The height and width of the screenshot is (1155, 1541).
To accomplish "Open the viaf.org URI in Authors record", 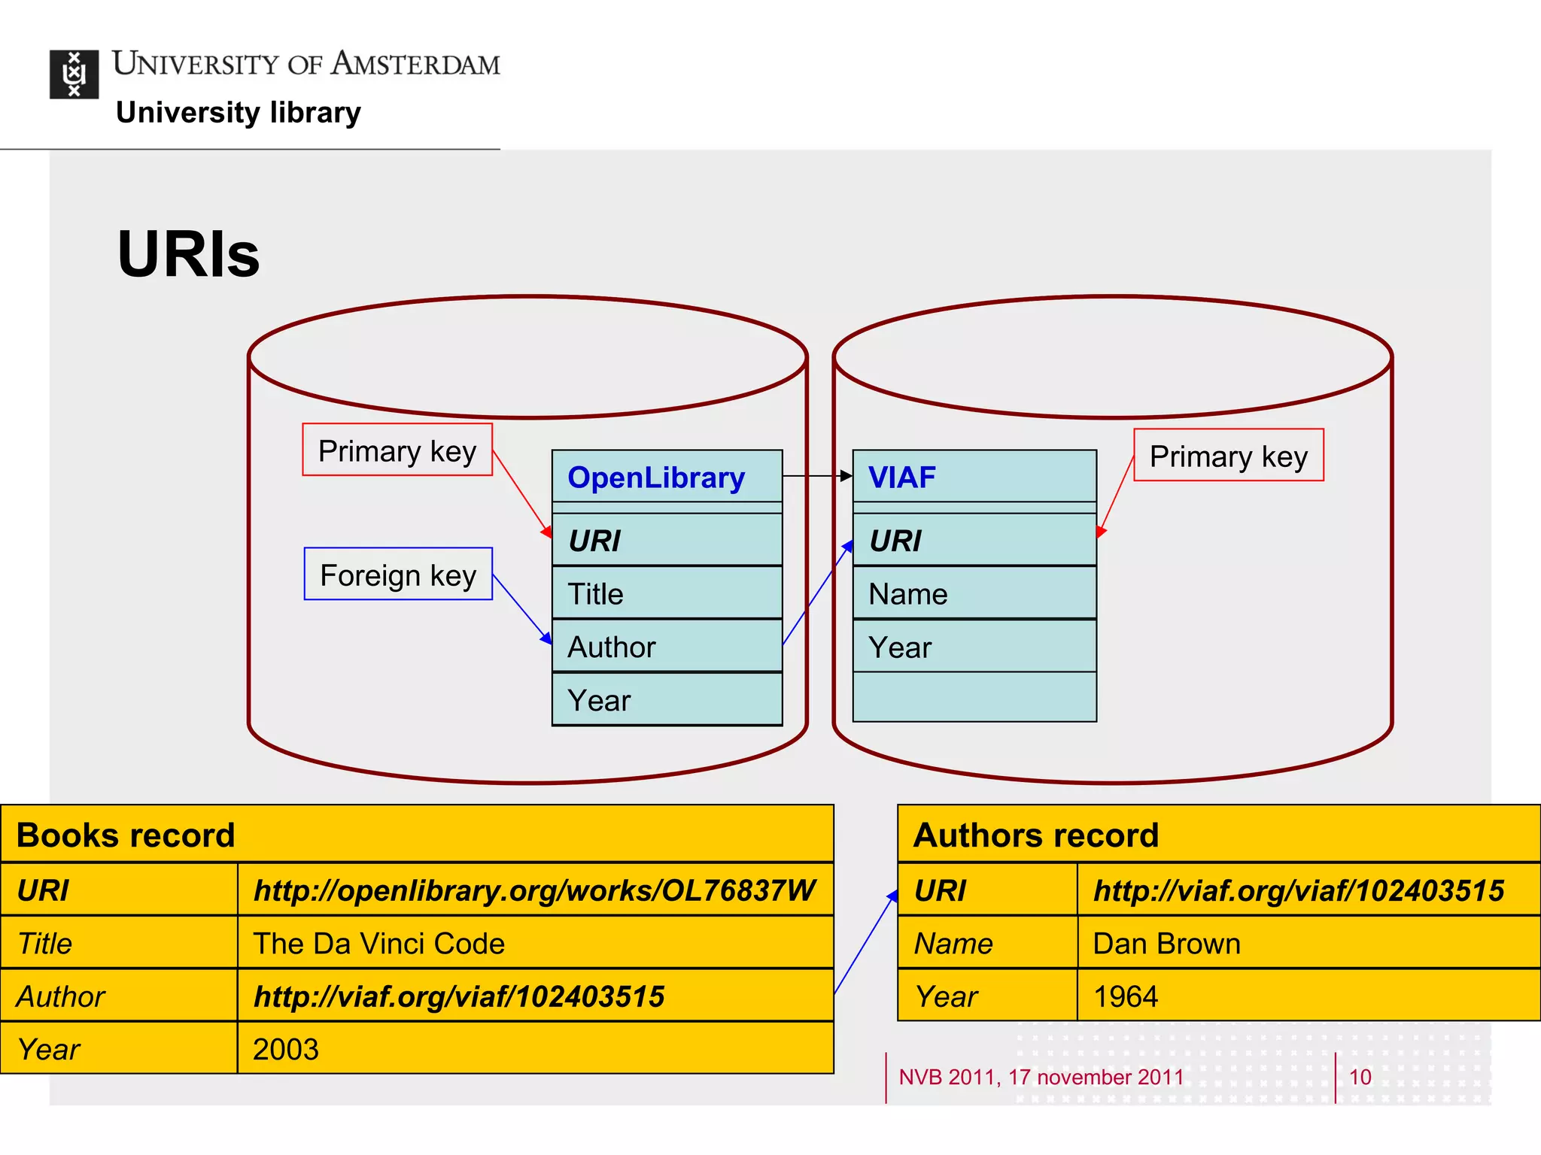I will click(1299, 890).
